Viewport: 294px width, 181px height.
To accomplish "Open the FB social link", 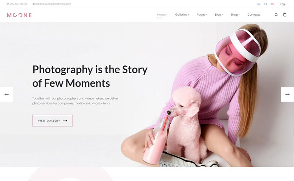I will coord(266,4).
